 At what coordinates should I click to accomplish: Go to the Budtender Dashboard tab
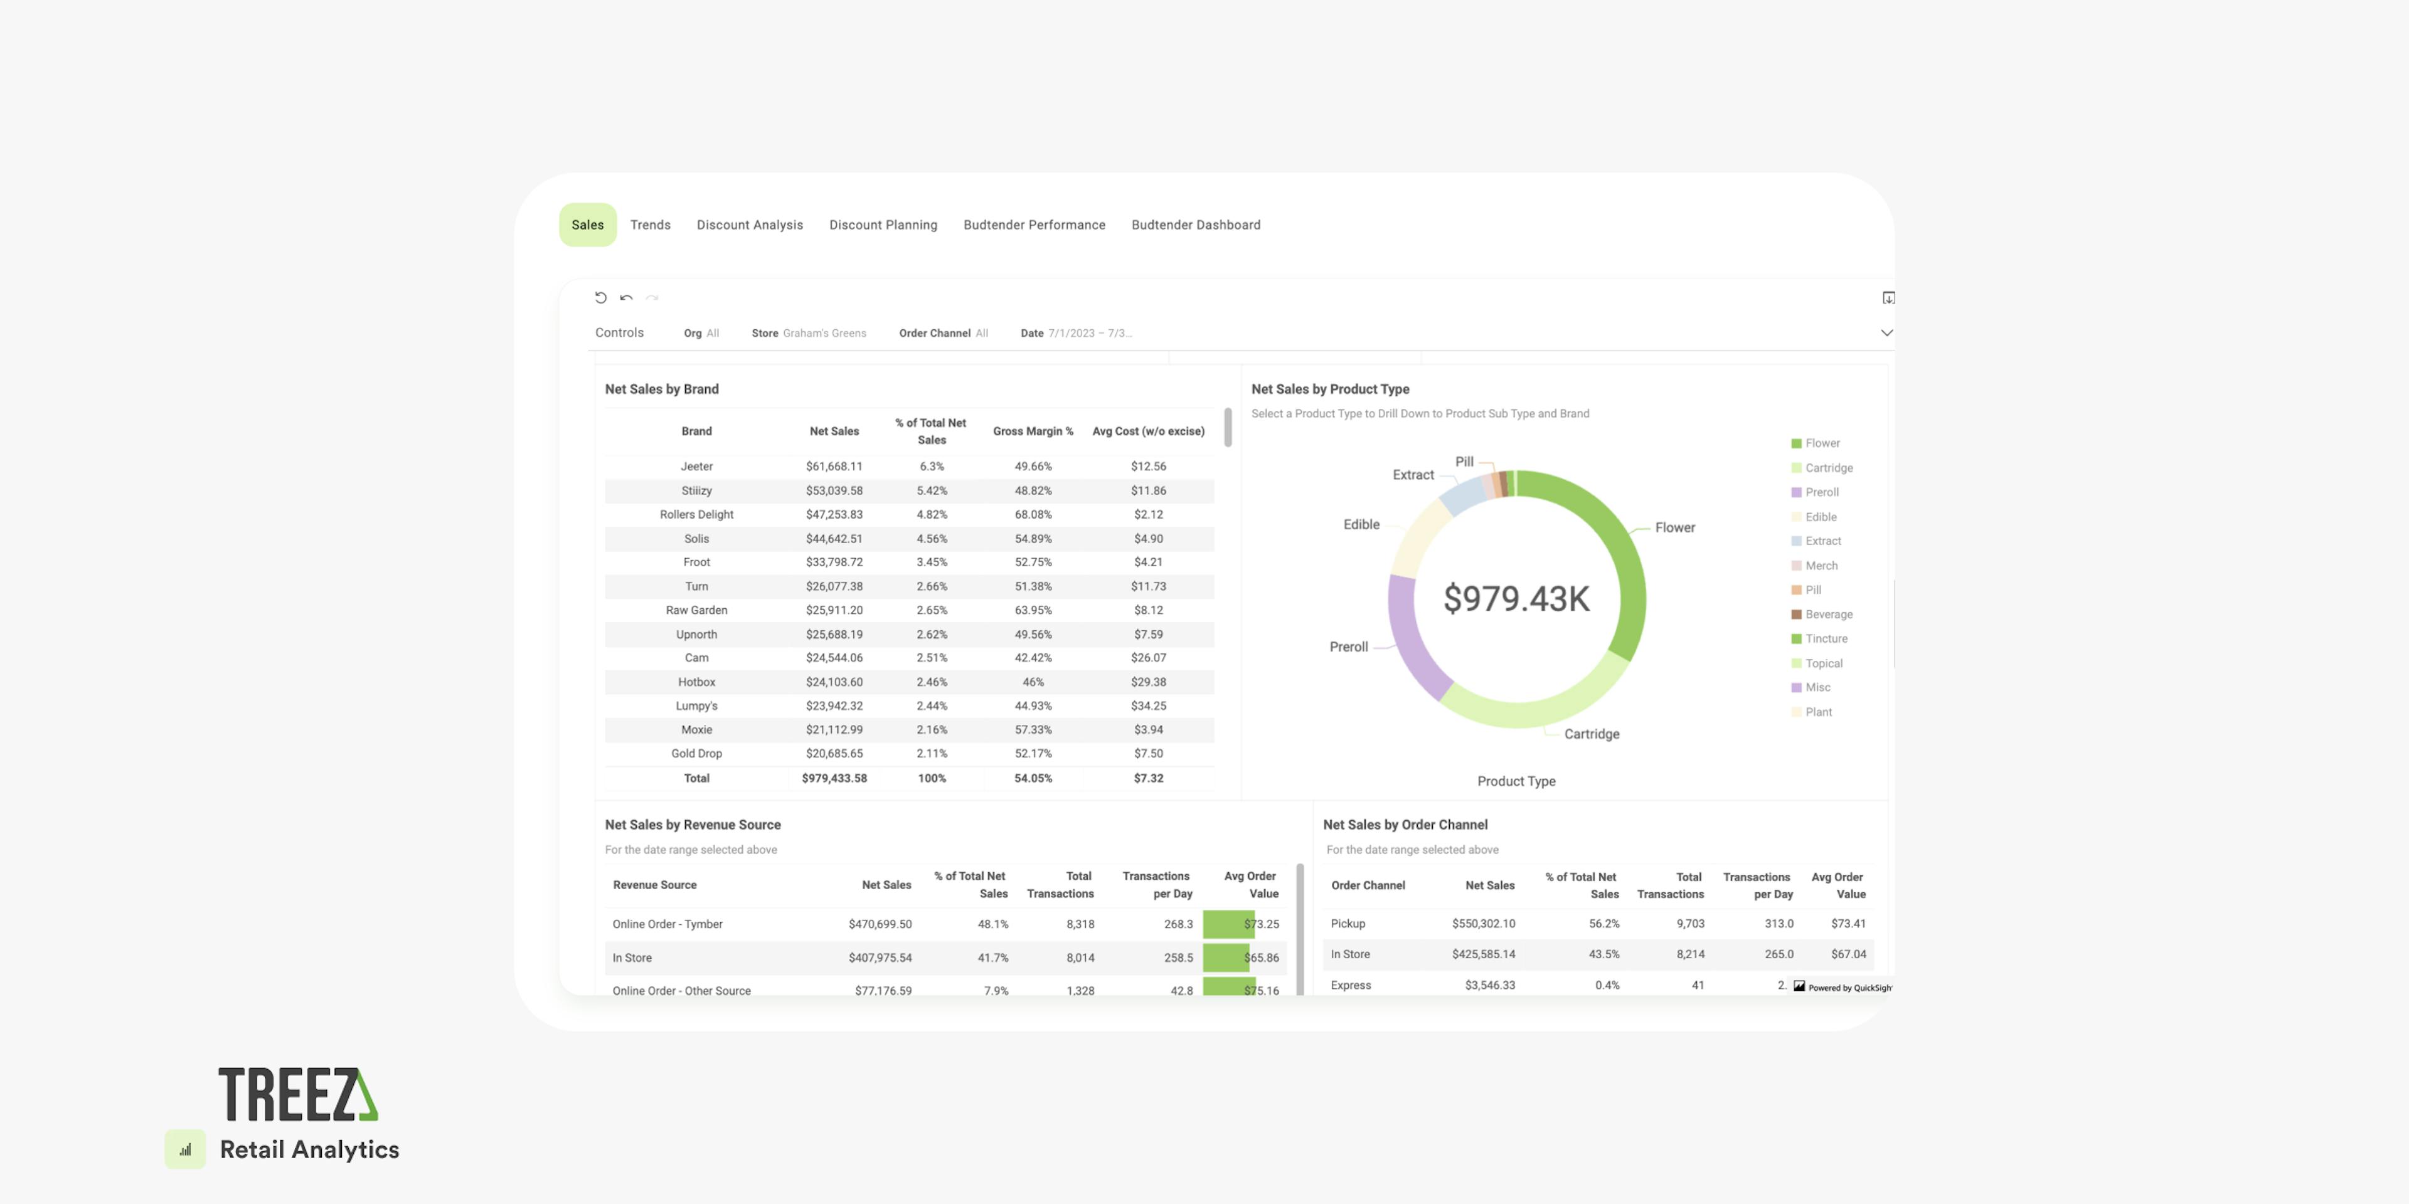point(1195,225)
